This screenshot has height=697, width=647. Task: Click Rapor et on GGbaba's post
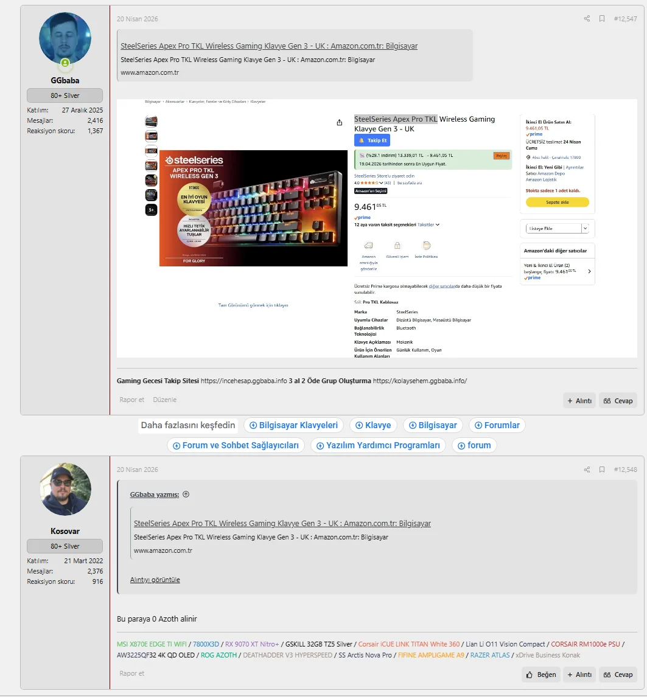[131, 400]
